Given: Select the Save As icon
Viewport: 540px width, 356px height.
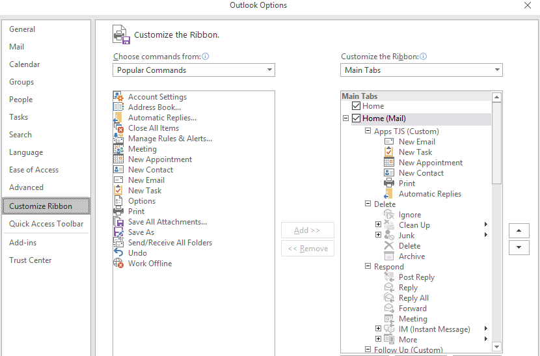Looking at the screenshot, I should 118,232.
